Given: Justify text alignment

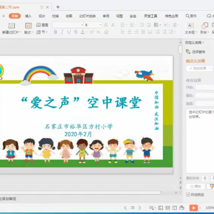Looking at the screenshot, I should (x=143, y=32).
